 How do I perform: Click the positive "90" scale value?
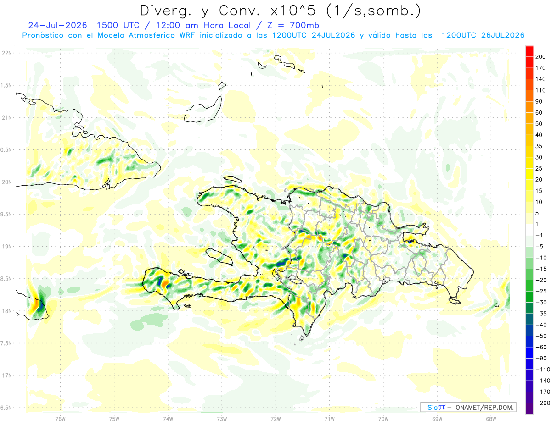[x=539, y=101]
